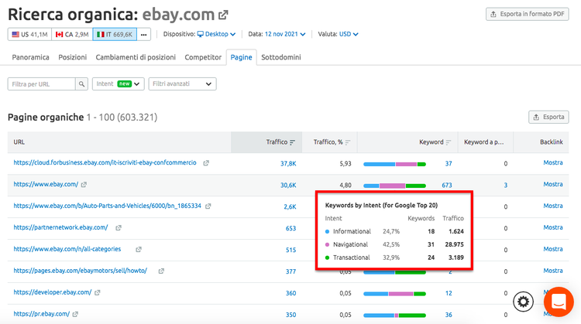
Task: Sort by Traffico, % column sort icon
Action: pos(348,142)
